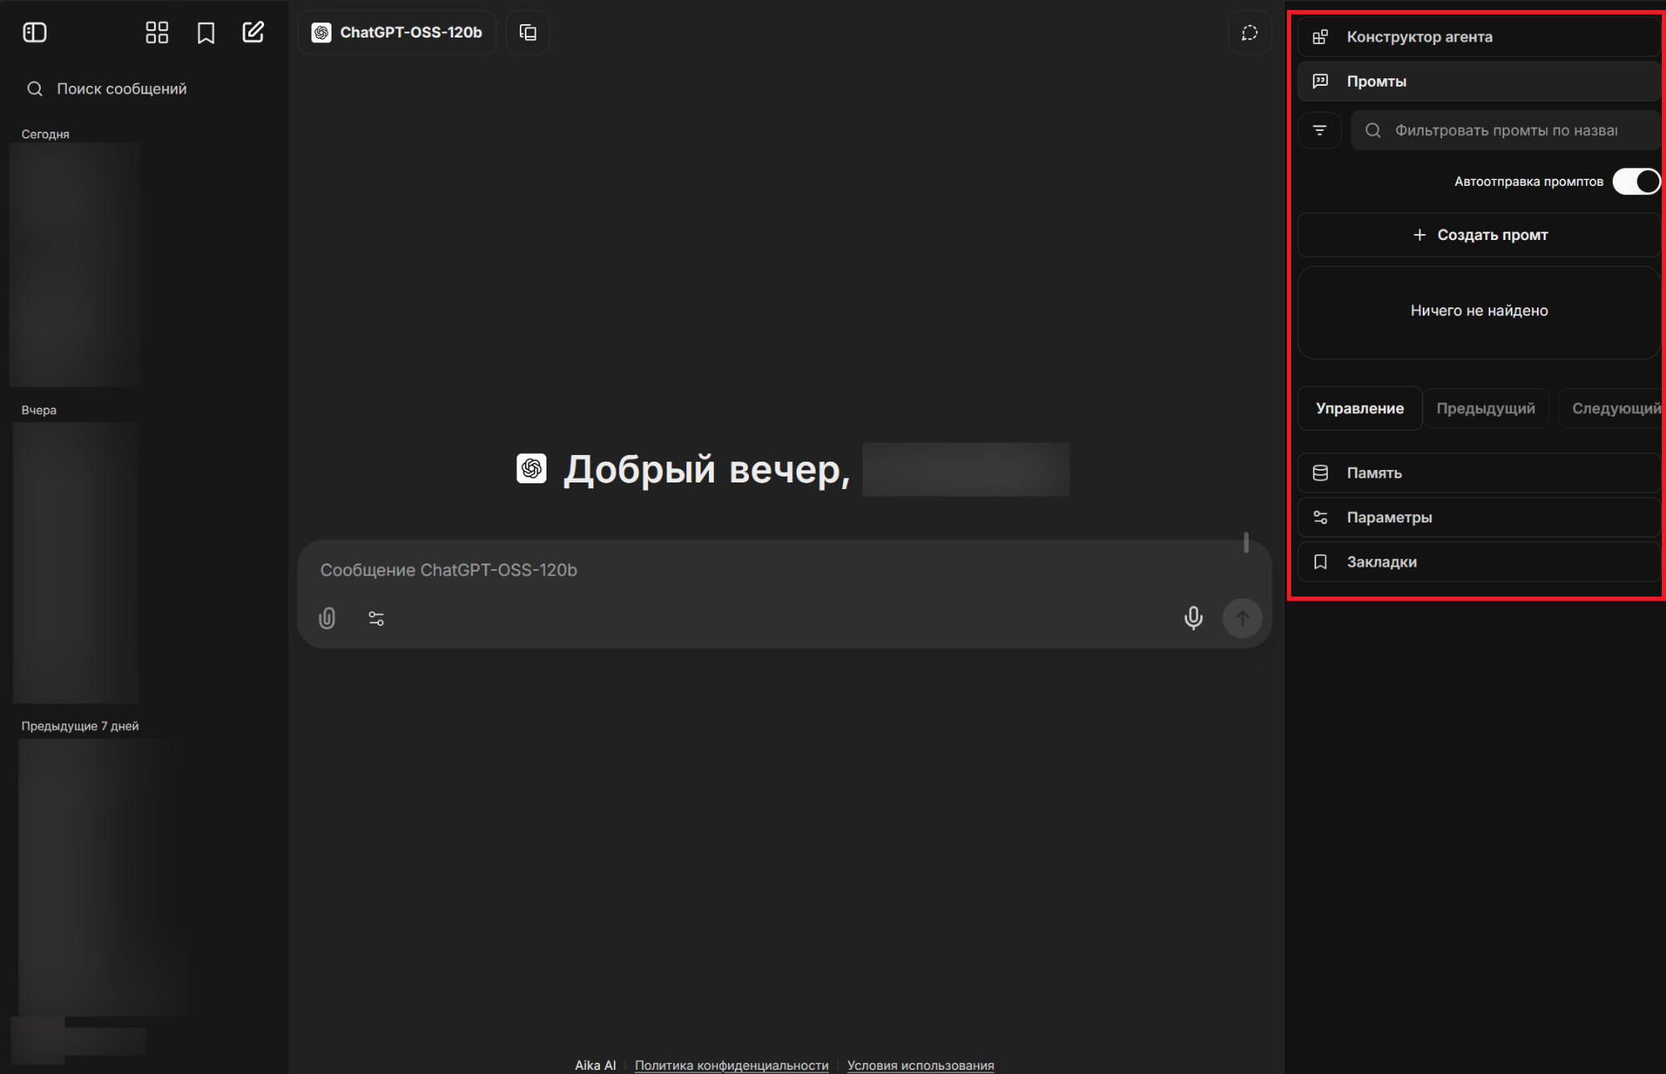The width and height of the screenshot is (1666, 1074).
Task: Start a new chat with compose icon
Action: coord(253,32)
